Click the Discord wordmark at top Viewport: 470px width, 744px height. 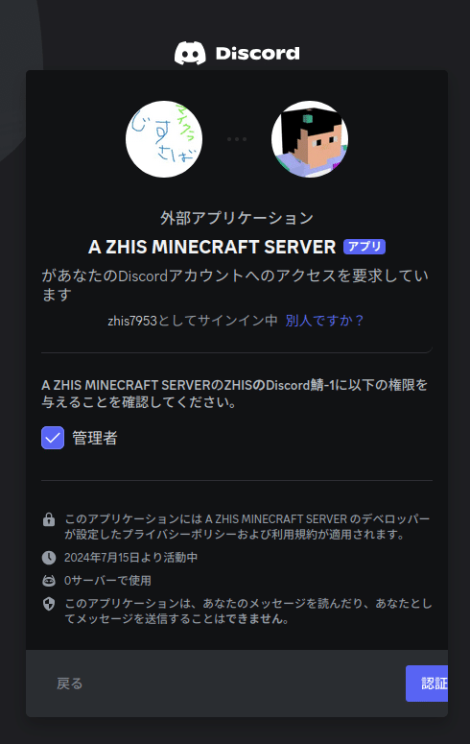click(257, 53)
